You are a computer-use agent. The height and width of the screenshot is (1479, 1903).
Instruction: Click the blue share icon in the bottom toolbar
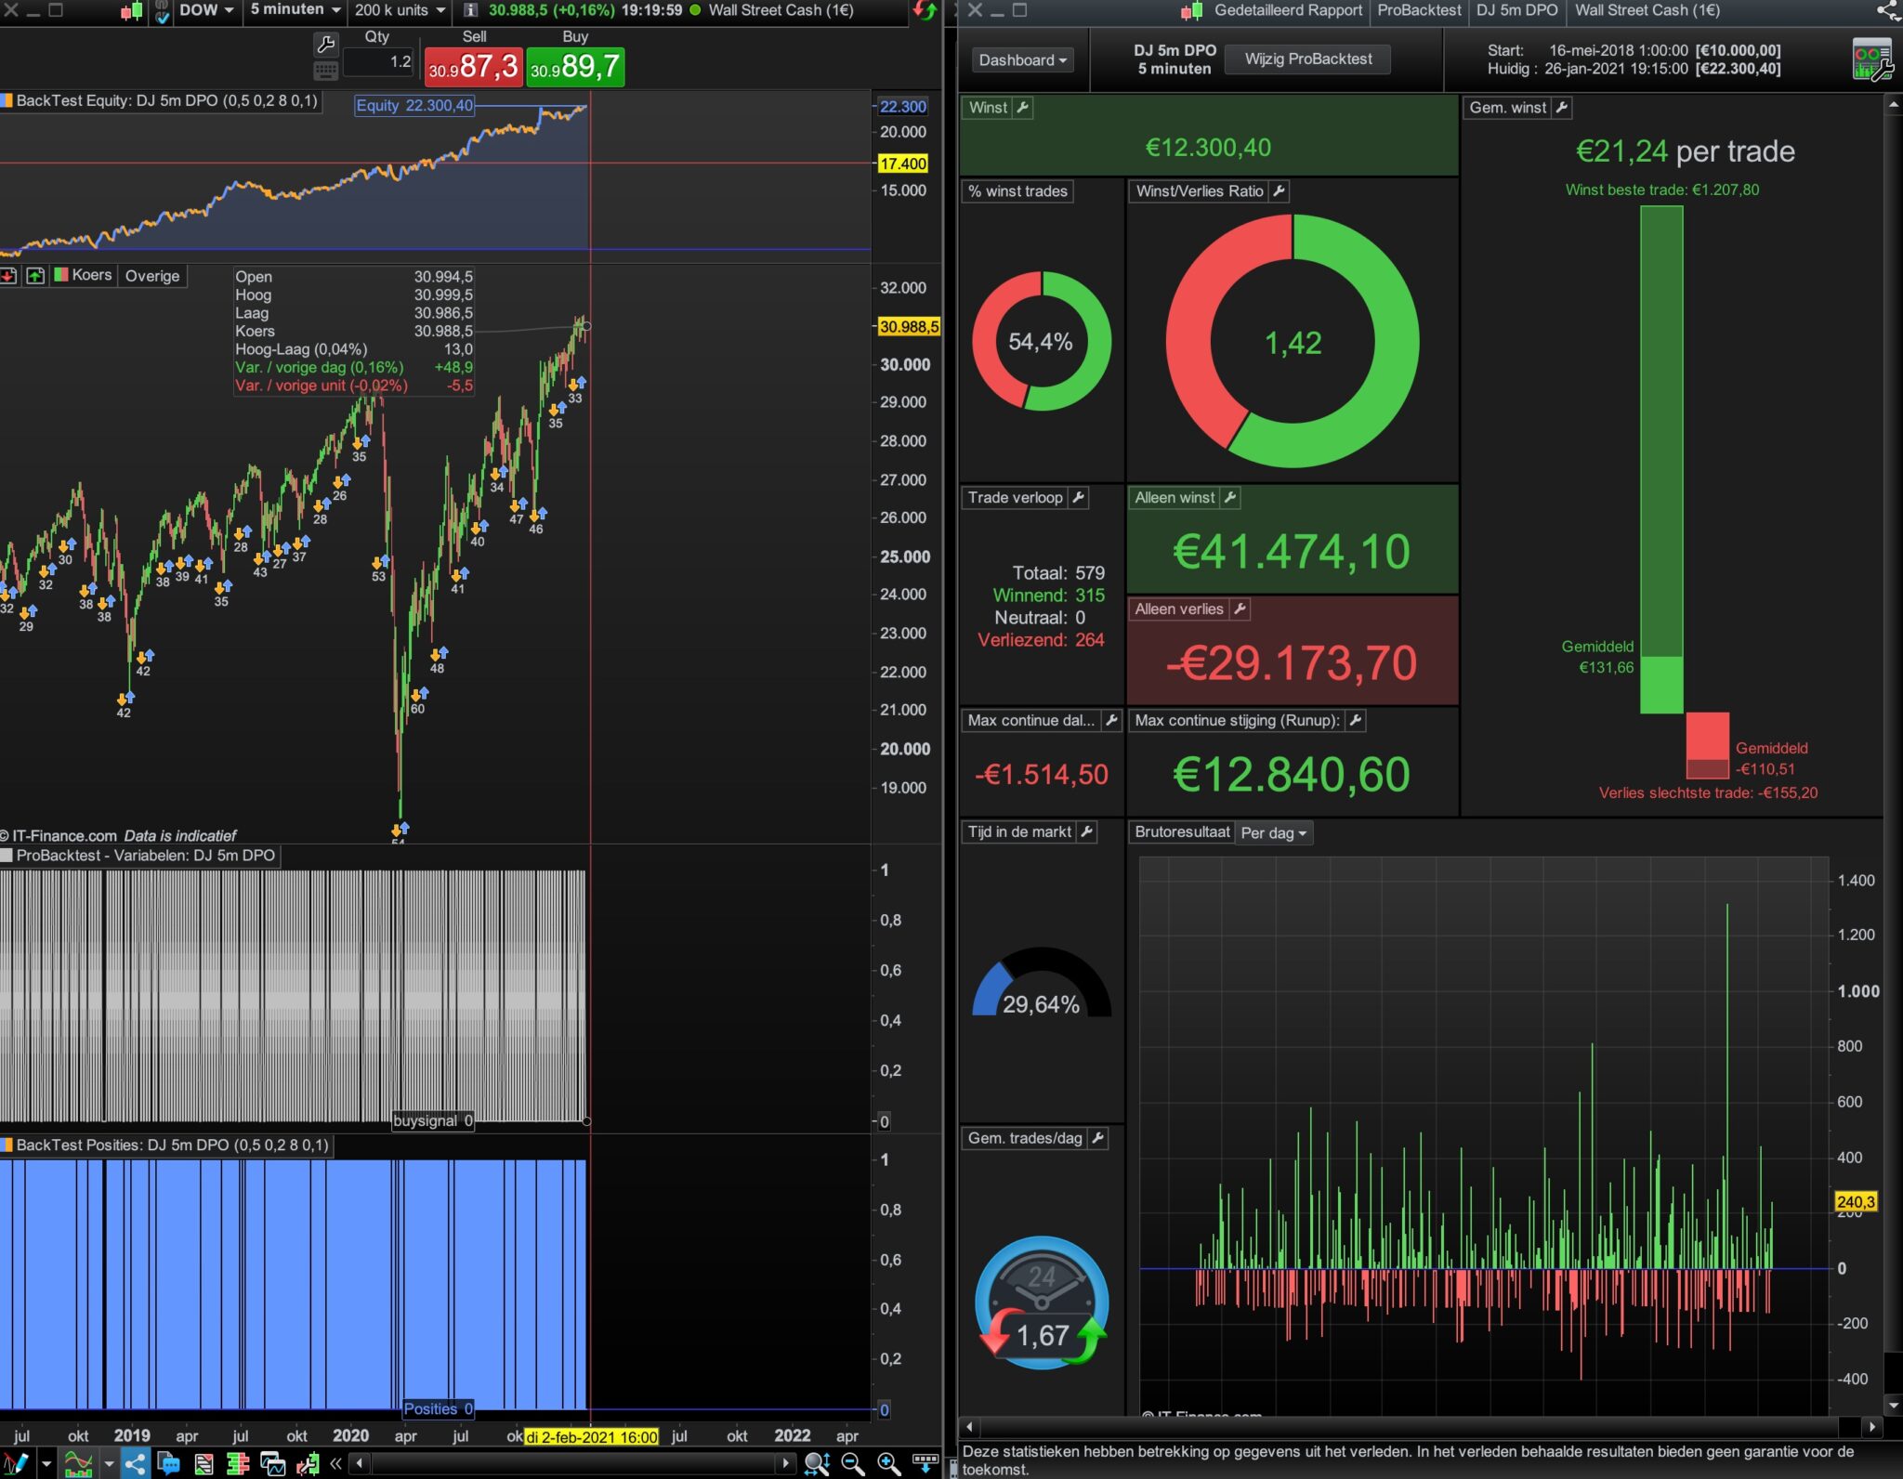tap(135, 1464)
